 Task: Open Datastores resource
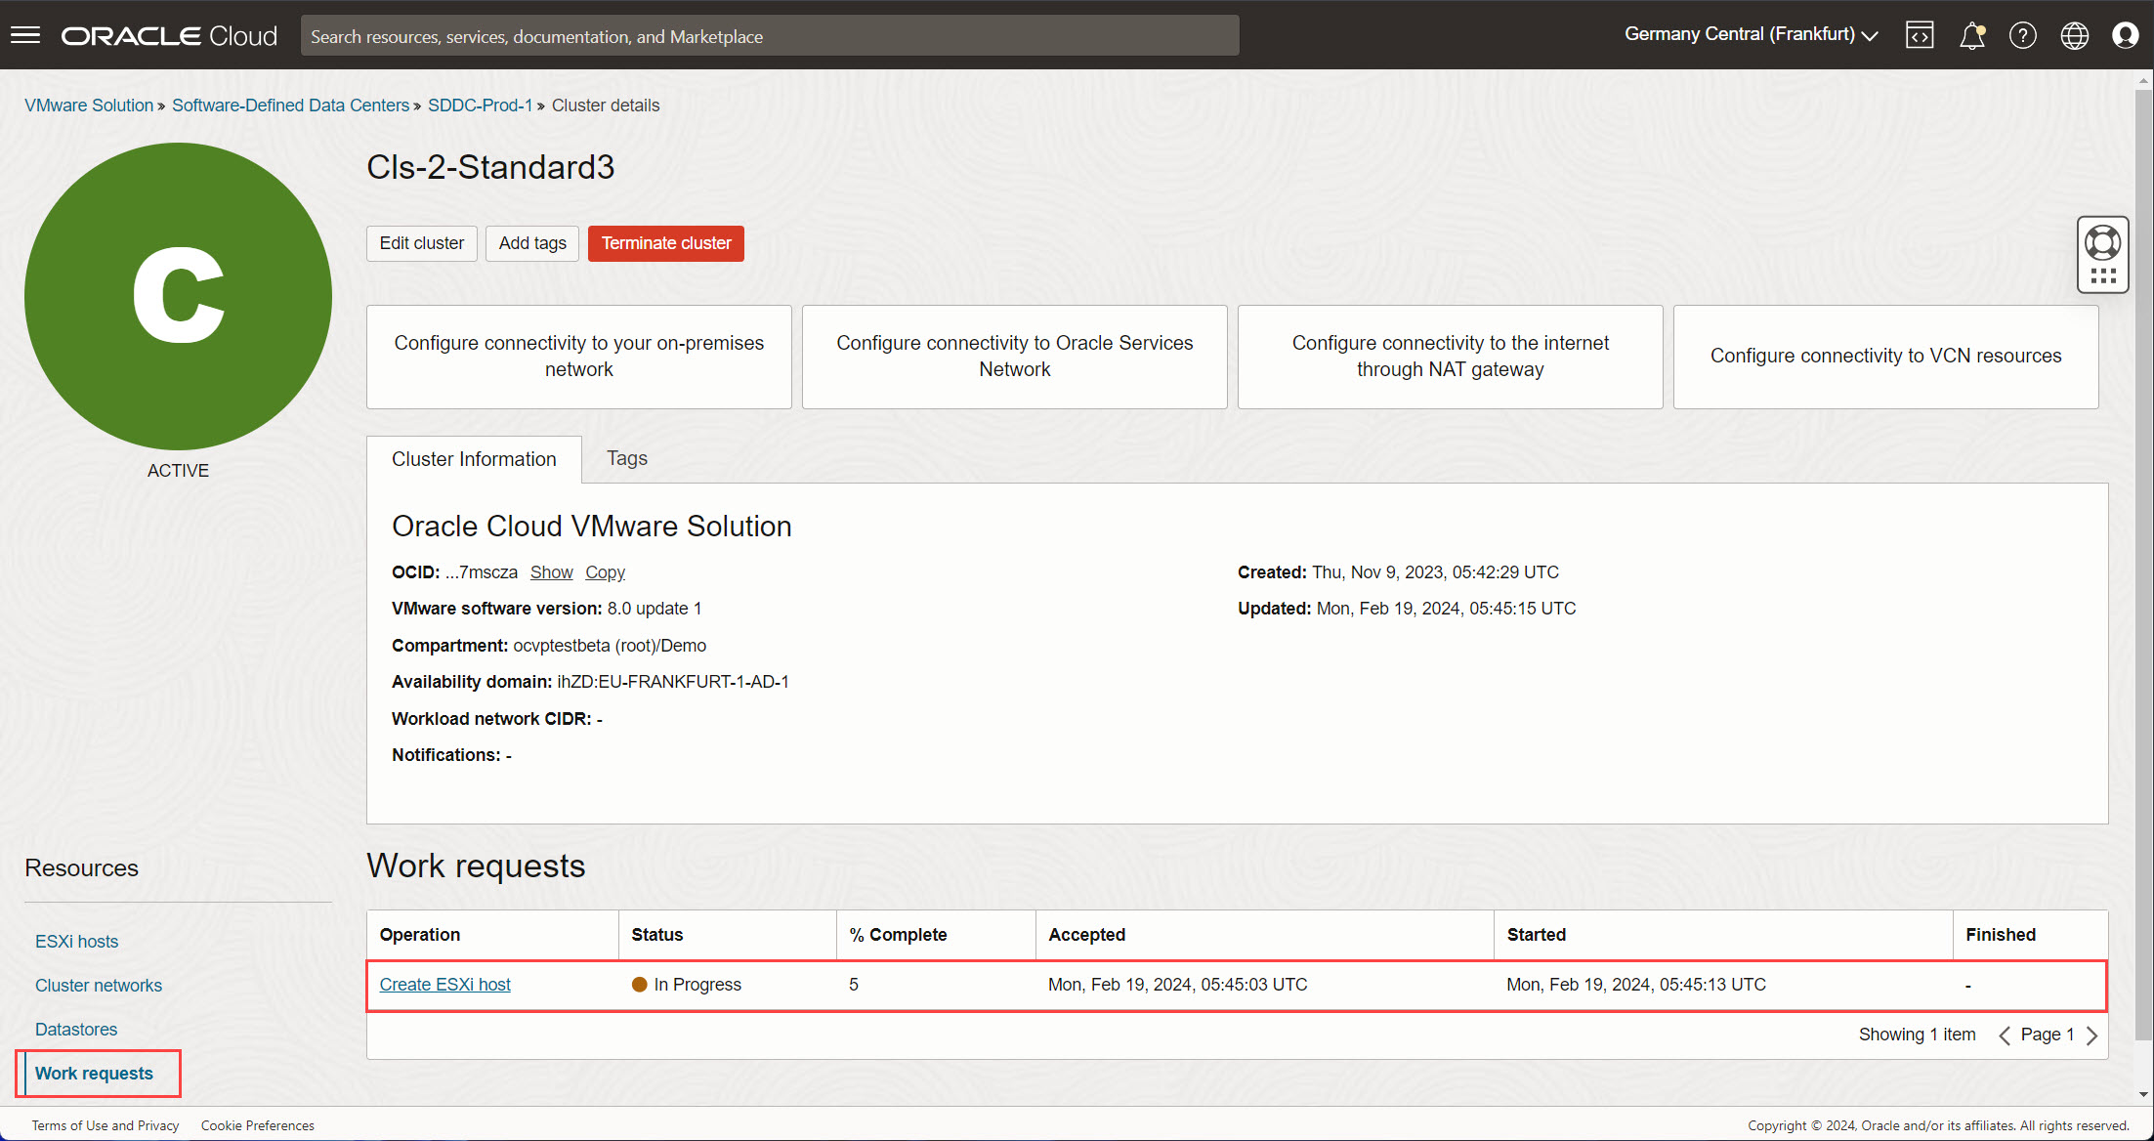pos(76,1030)
